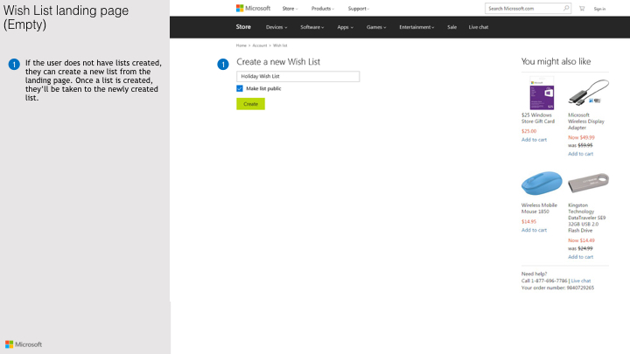
Task: Open the Windows Store Gift Card thumbnail
Action: point(542,94)
